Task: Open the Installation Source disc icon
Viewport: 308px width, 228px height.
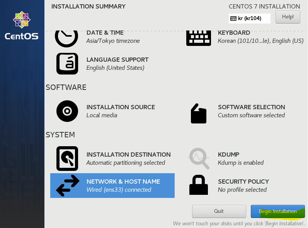Action: point(67,111)
